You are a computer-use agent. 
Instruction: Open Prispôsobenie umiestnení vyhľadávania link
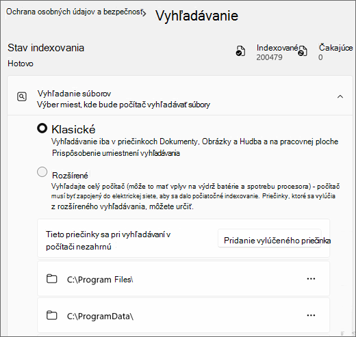[x=116, y=153]
